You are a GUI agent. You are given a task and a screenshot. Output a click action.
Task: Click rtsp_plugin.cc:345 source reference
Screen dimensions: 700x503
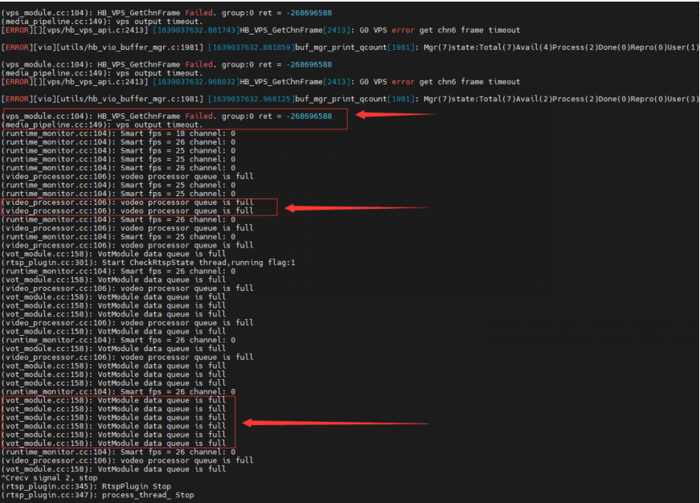[49, 486]
